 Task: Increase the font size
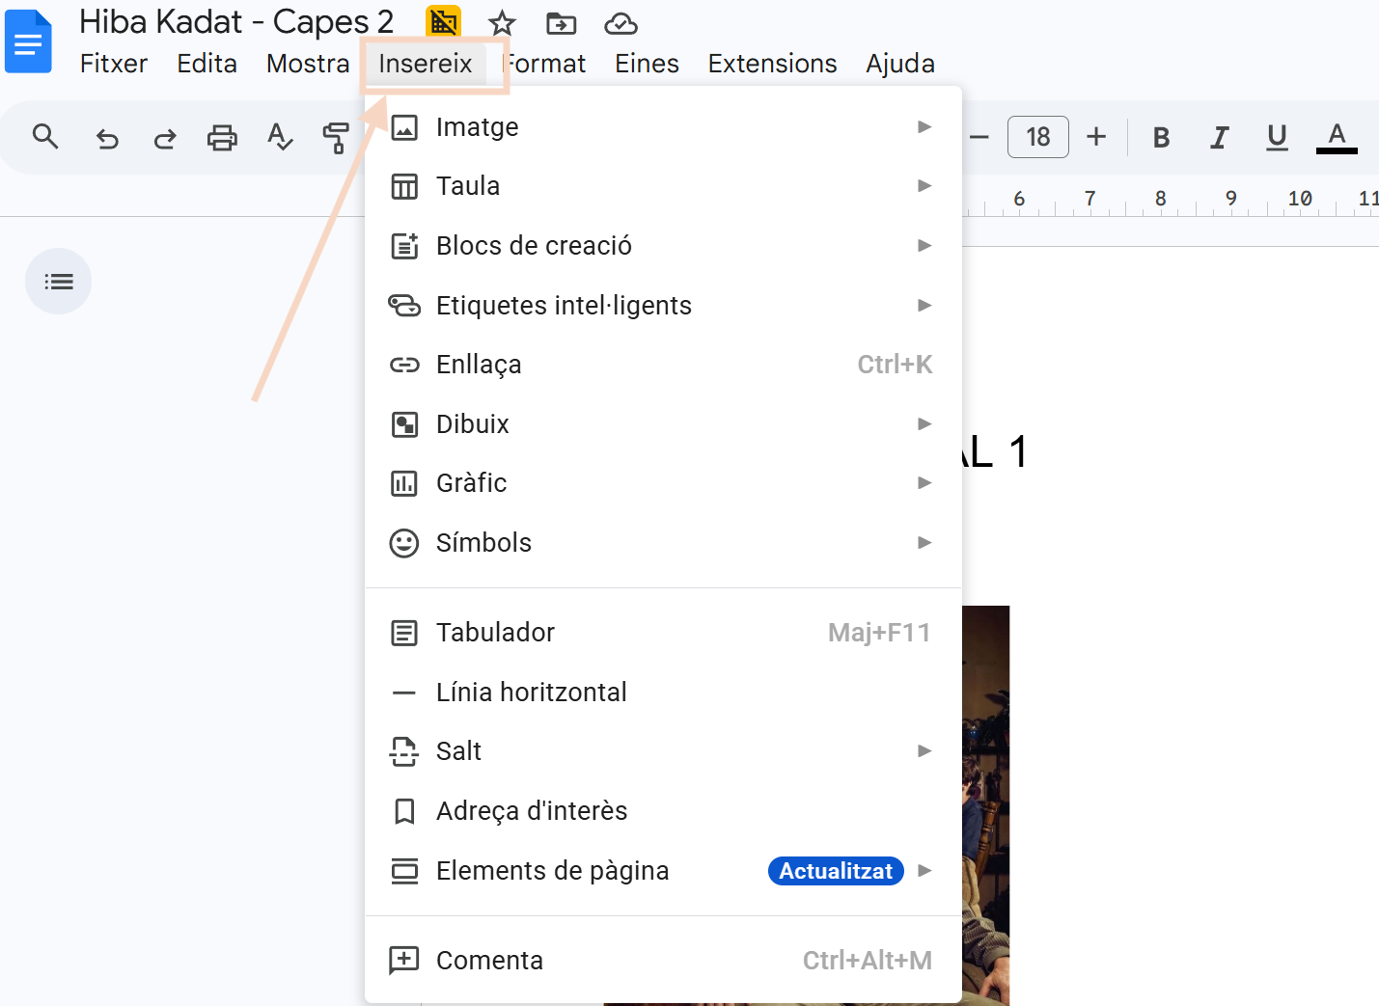pos(1096,137)
